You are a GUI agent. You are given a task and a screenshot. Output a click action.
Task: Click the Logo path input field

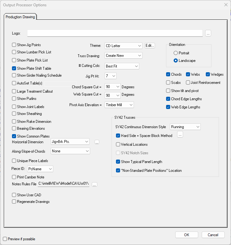(115, 33)
